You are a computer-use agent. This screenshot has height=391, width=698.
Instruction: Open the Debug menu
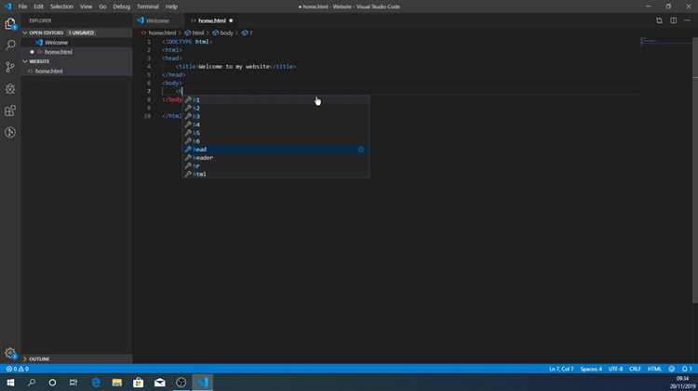coord(122,7)
